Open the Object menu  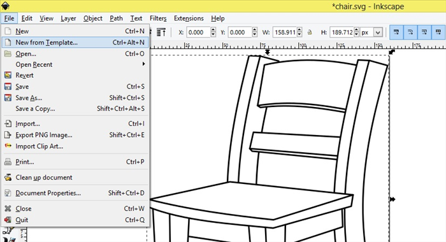[93, 18]
